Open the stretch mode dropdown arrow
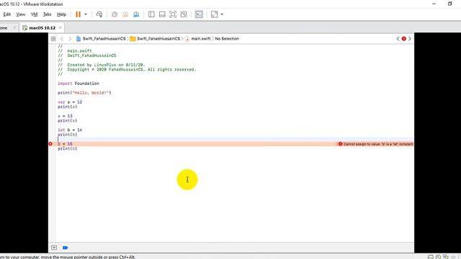This screenshot has width=461, height=259. pyautogui.click(x=222, y=14)
